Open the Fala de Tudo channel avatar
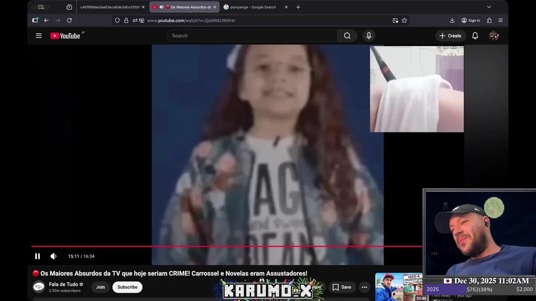The height and width of the screenshot is (301, 536). tap(39, 287)
